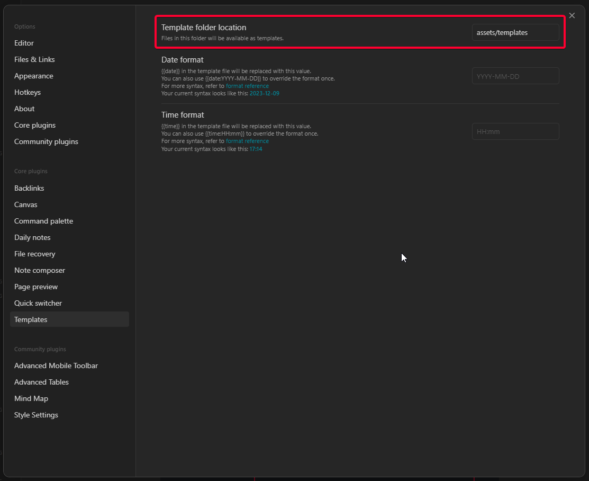Open Files & Links settings

(34, 59)
